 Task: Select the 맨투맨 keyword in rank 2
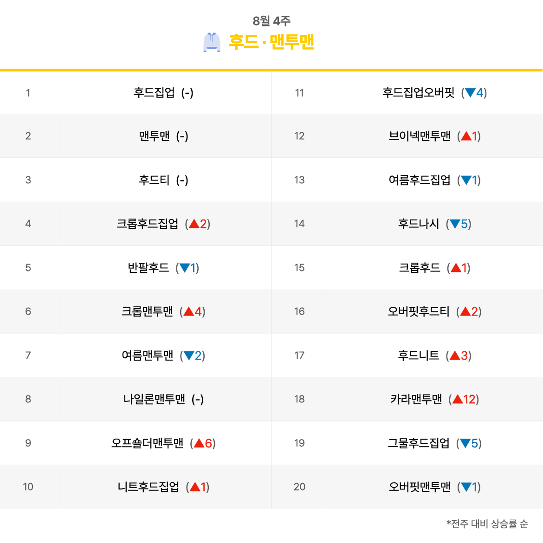point(154,136)
